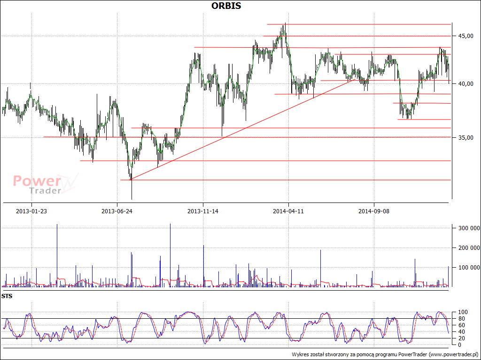Click the PowerTrader footer credit text

[385, 354]
